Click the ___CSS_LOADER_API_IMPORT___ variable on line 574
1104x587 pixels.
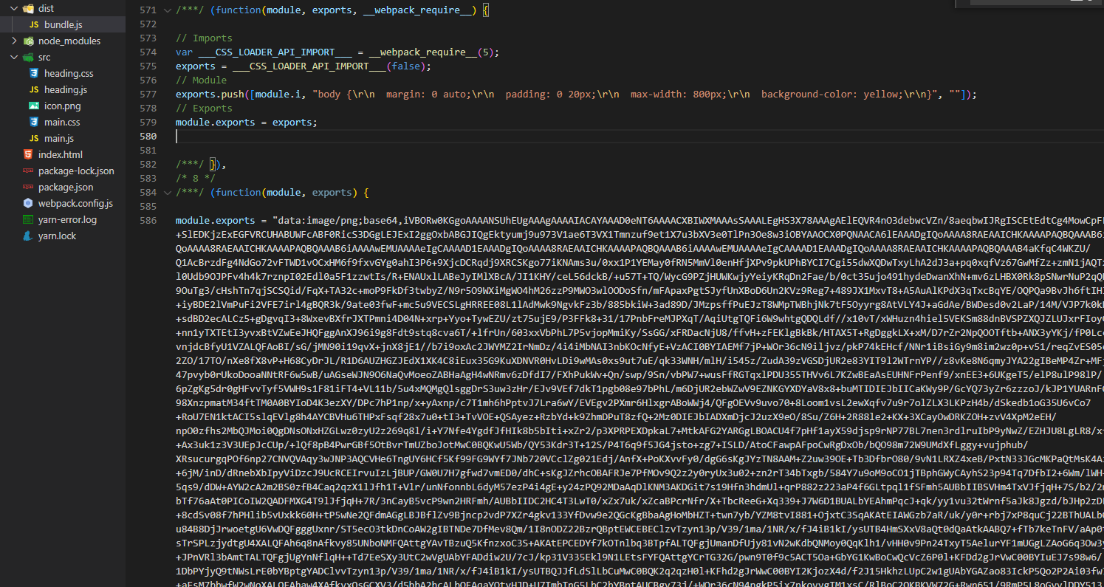click(275, 52)
